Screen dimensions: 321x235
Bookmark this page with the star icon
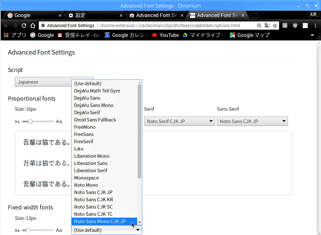[275, 26]
